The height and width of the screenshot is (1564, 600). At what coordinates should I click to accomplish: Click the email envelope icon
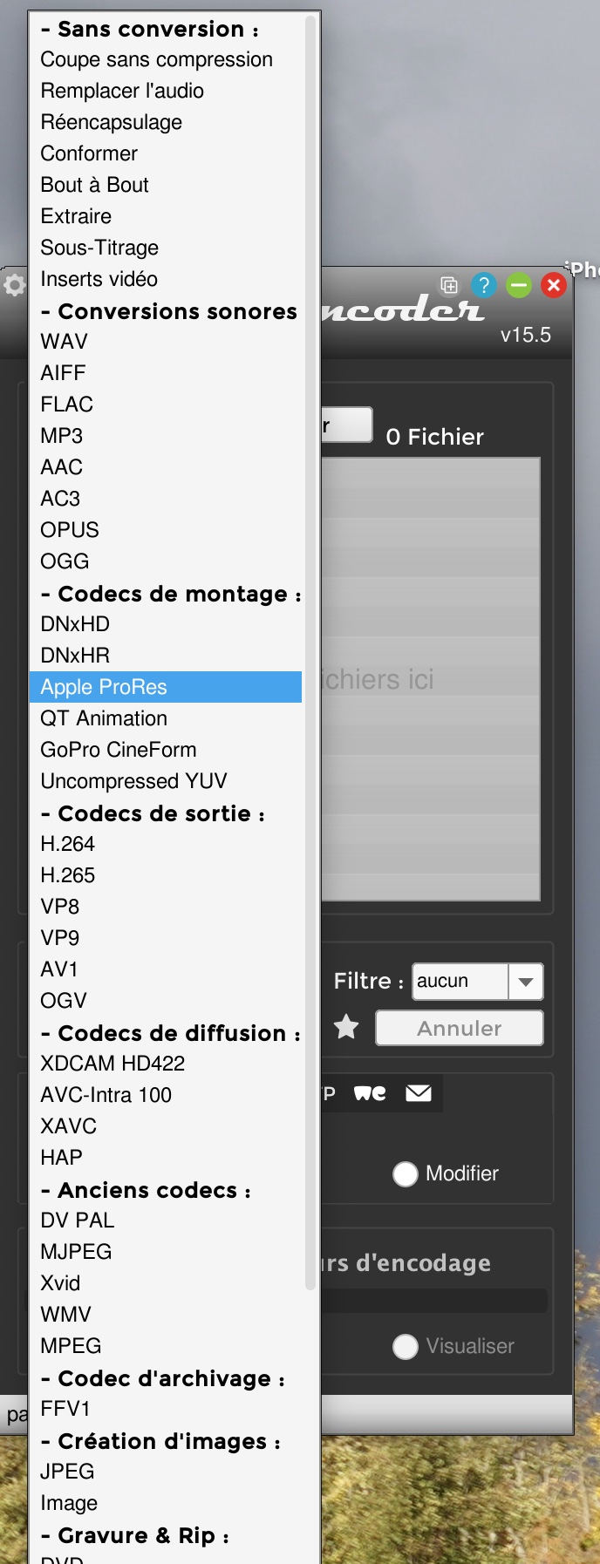419,1093
